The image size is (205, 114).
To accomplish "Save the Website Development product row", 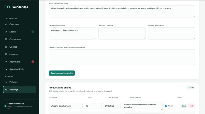I will [184, 106].
